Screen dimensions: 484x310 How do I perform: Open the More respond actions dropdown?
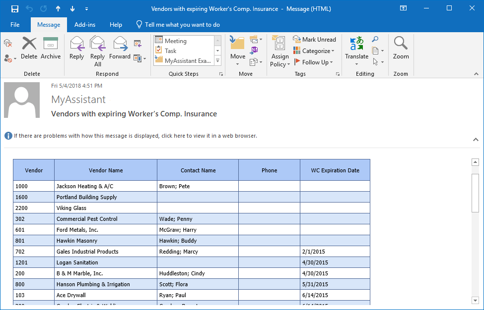140,58
